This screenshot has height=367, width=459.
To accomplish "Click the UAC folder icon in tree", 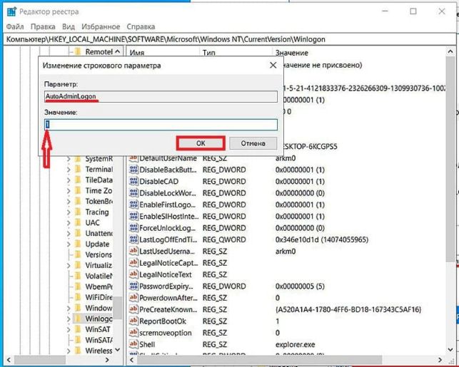I will (x=78, y=222).
